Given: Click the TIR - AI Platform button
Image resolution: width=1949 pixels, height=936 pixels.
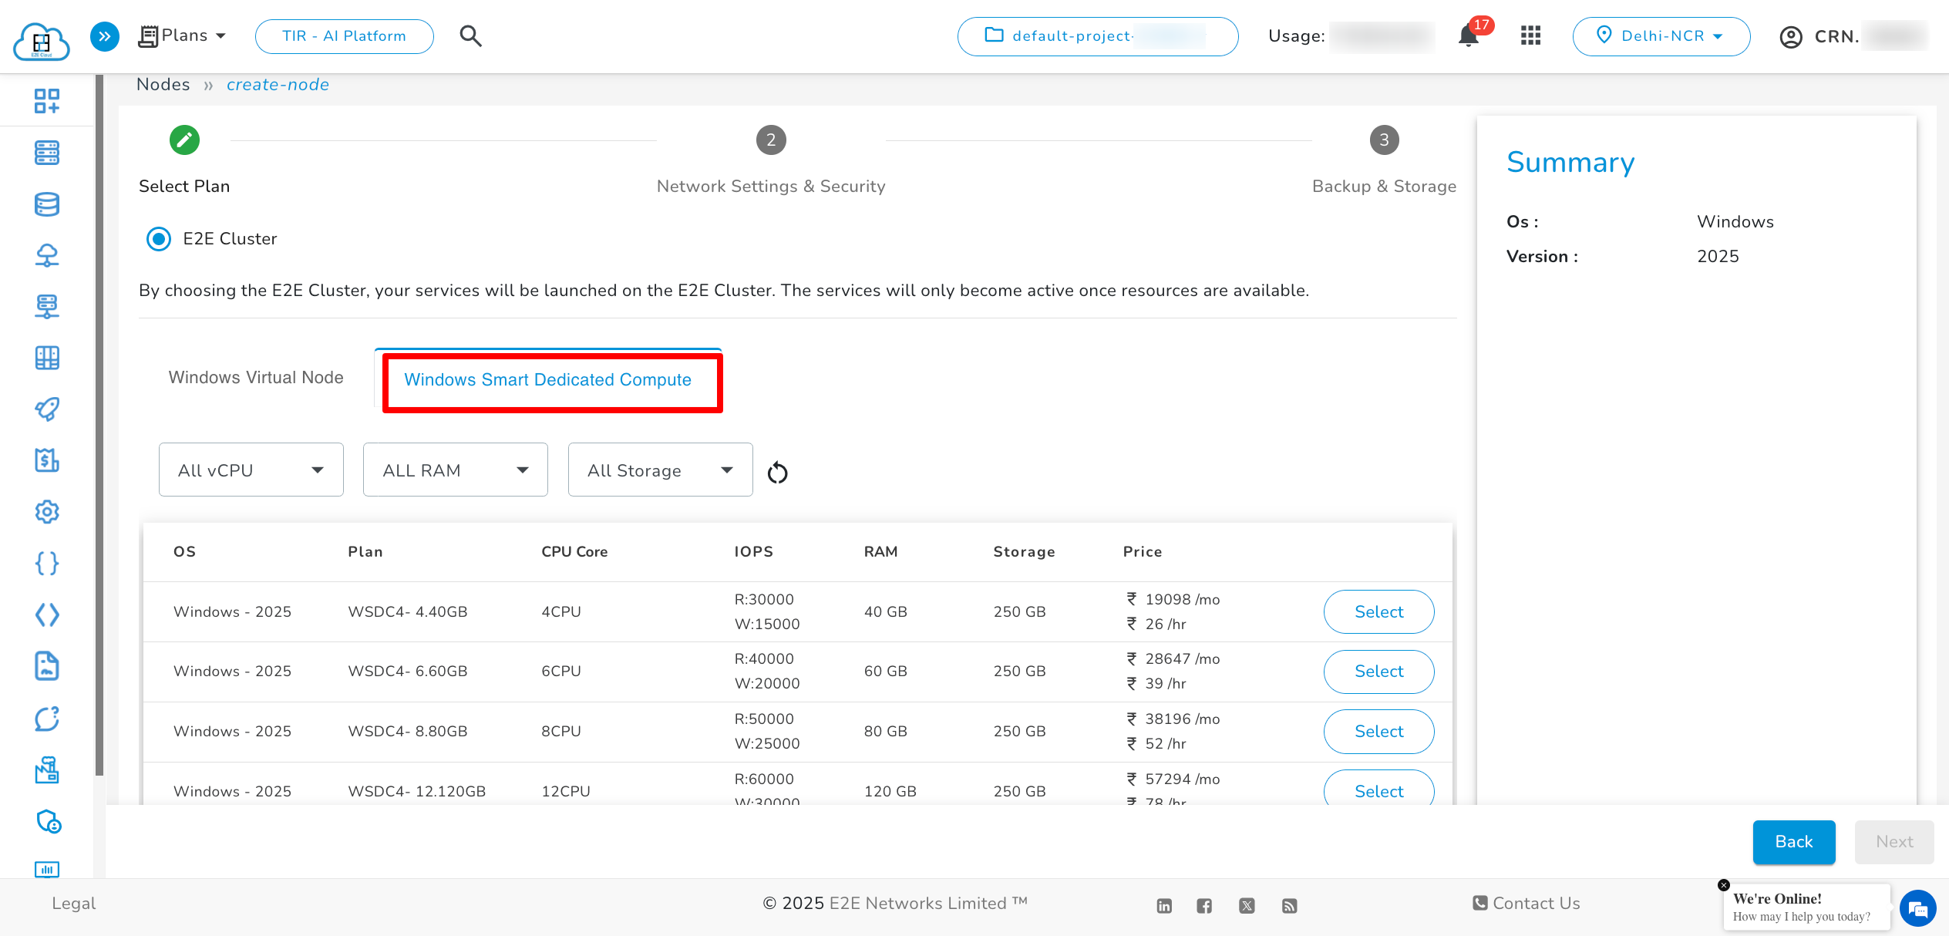Looking at the screenshot, I should (345, 36).
